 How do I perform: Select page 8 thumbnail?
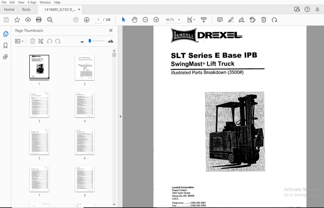(85, 179)
